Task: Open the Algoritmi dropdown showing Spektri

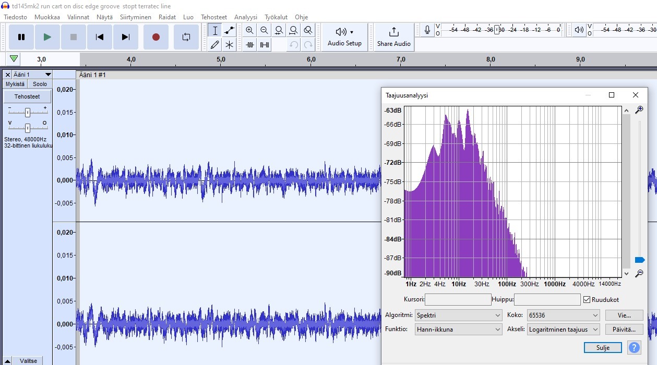Action: (459, 315)
